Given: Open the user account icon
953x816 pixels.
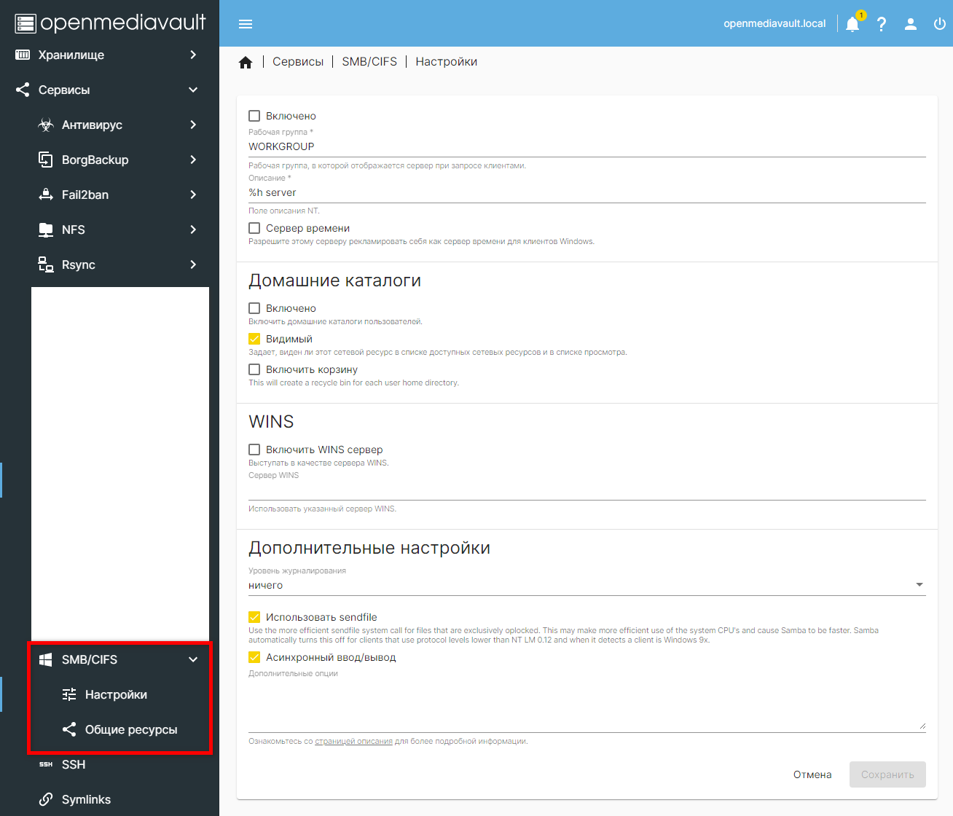Looking at the screenshot, I should [x=911, y=24].
